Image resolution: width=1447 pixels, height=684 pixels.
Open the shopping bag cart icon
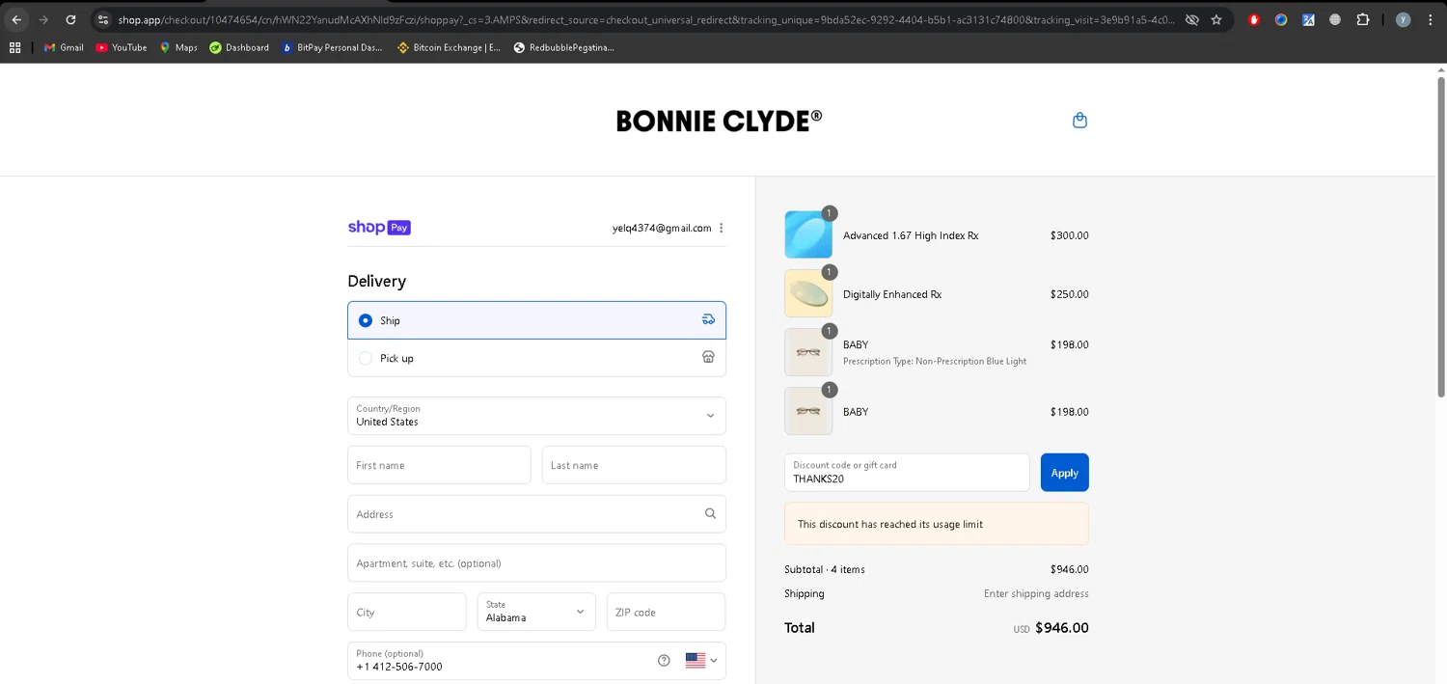tap(1079, 121)
